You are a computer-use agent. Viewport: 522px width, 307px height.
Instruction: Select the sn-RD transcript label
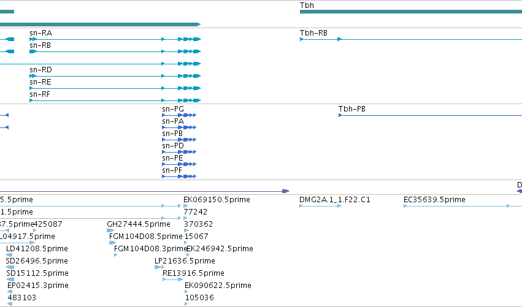click(40, 70)
